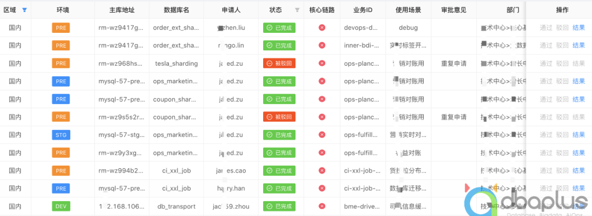Select the tesla_sharding database name cell
Viewport: 592px width, 216px height.
(x=177, y=64)
